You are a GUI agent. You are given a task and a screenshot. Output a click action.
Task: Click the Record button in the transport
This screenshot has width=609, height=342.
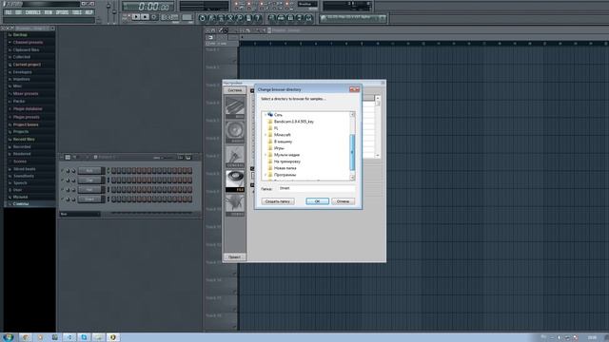[154, 17]
